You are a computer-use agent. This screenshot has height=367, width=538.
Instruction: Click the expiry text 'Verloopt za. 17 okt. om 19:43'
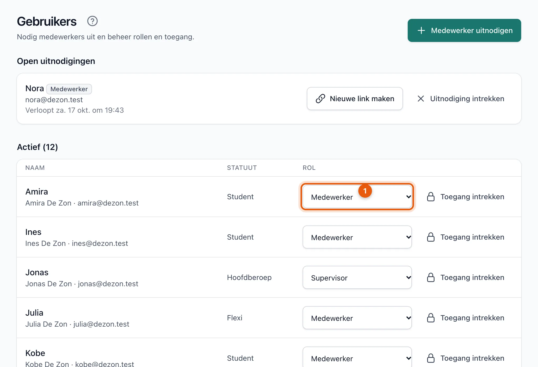click(x=75, y=110)
